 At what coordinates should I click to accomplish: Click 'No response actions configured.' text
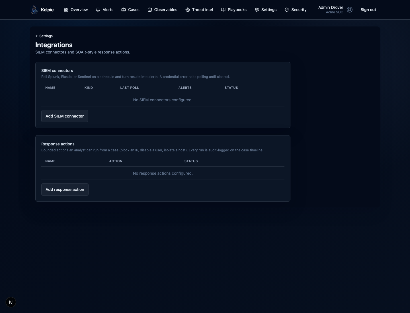[163, 173]
